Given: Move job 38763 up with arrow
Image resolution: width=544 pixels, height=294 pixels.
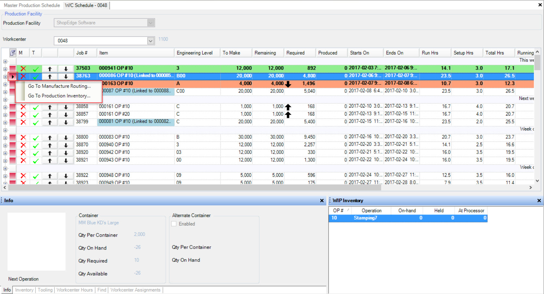Looking at the screenshot, I should click(x=50, y=76).
